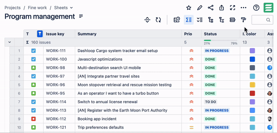Enter full screen mode icon
Image resolution: width=277 pixels, height=133 pixels.
click(x=232, y=8)
